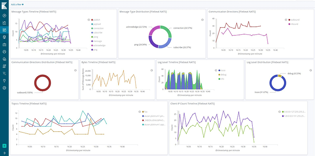315x156 pixels.
Task: Open the Dashboard sidebar icon
Action: [4, 30]
